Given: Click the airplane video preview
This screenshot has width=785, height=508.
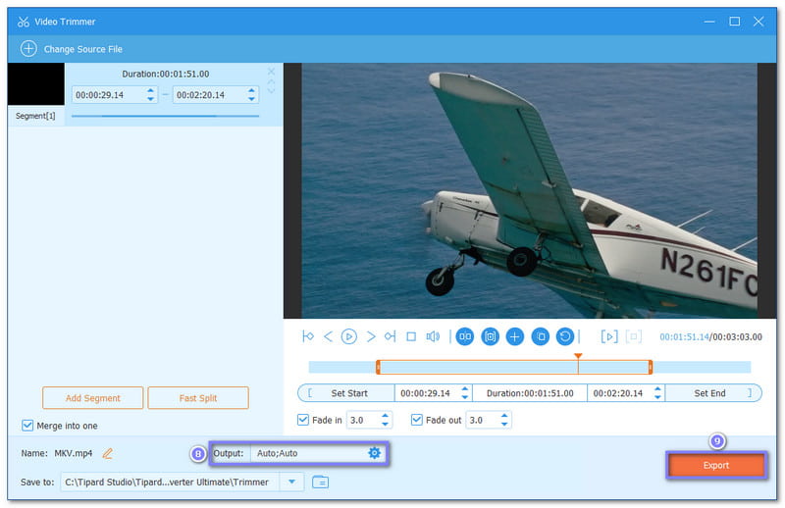Looking at the screenshot, I should point(529,190).
